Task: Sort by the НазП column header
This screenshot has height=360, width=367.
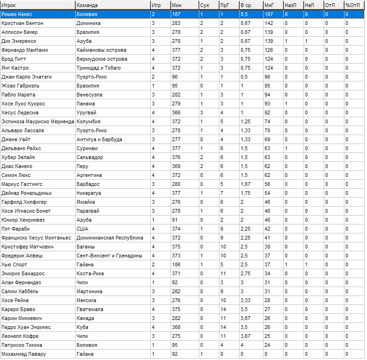Action: [293, 5]
